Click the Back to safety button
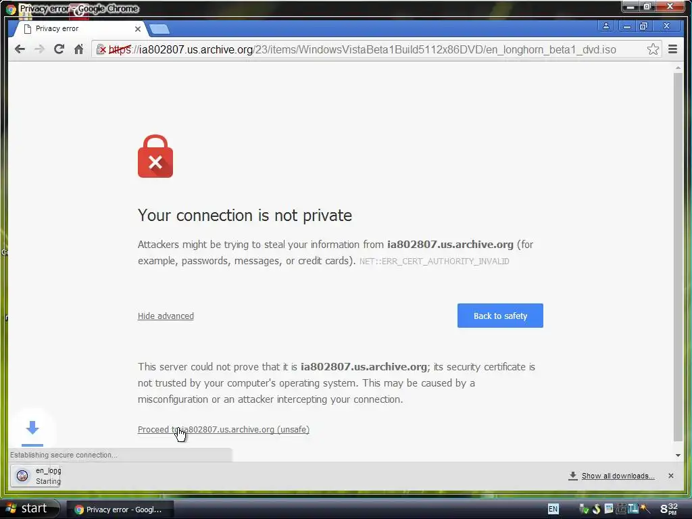 click(x=500, y=316)
